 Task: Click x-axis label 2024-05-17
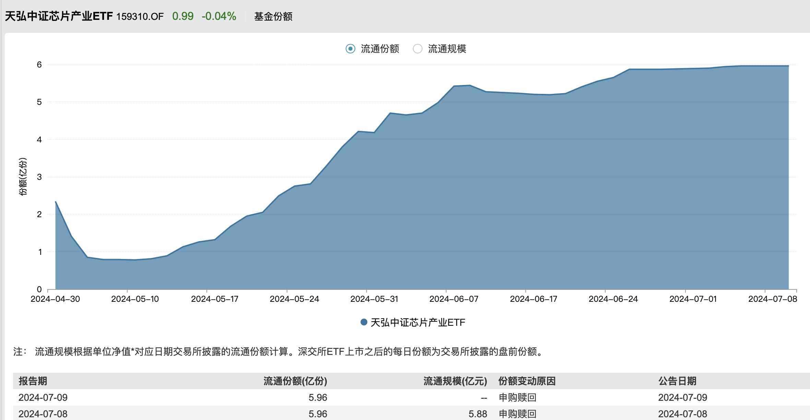point(214,299)
